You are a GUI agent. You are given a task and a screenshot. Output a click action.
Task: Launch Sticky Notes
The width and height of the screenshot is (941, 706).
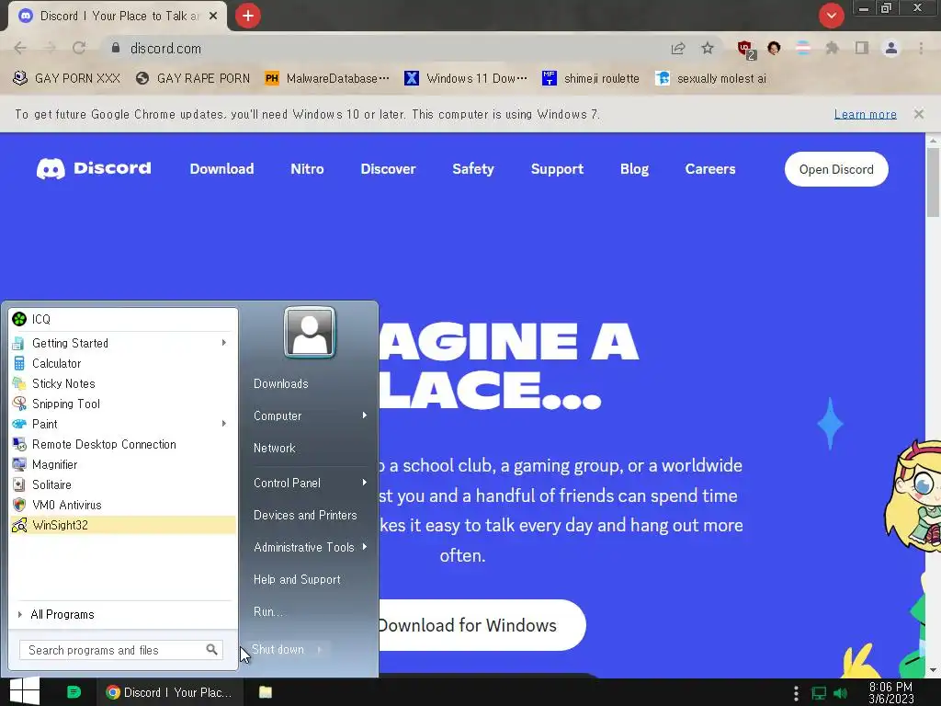point(123,383)
